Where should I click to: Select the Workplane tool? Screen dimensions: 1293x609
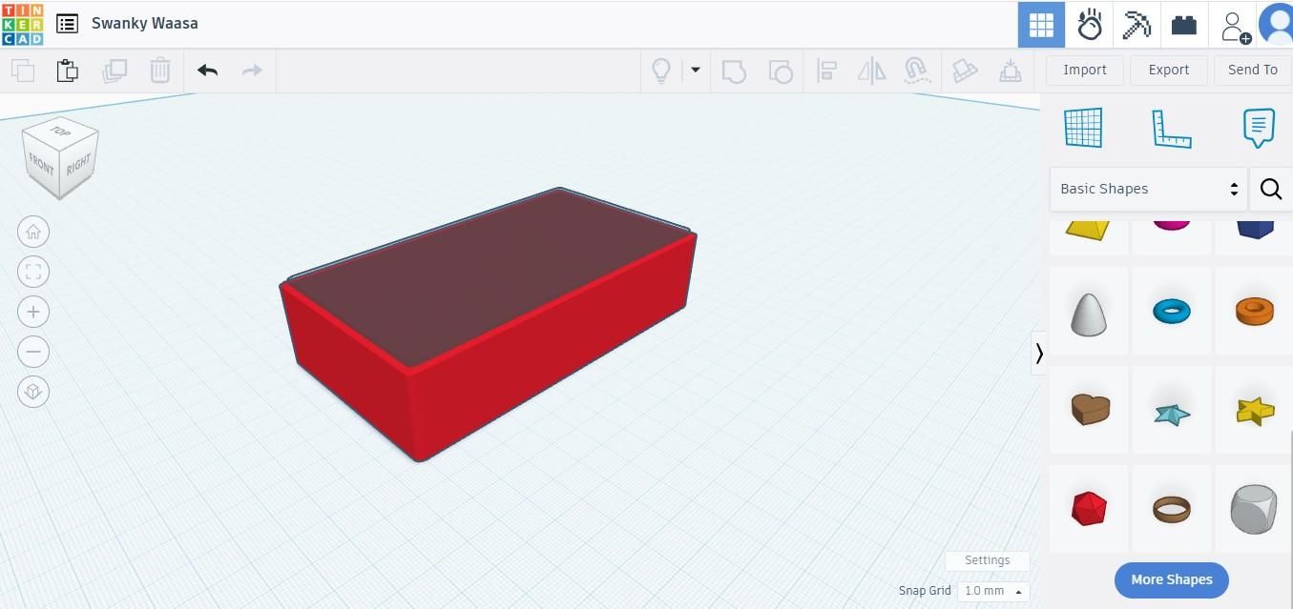tap(1083, 128)
